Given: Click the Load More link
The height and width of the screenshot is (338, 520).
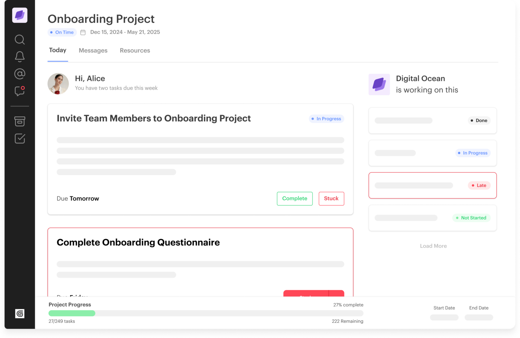Looking at the screenshot, I should pyautogui.click(x=433, y=246).
